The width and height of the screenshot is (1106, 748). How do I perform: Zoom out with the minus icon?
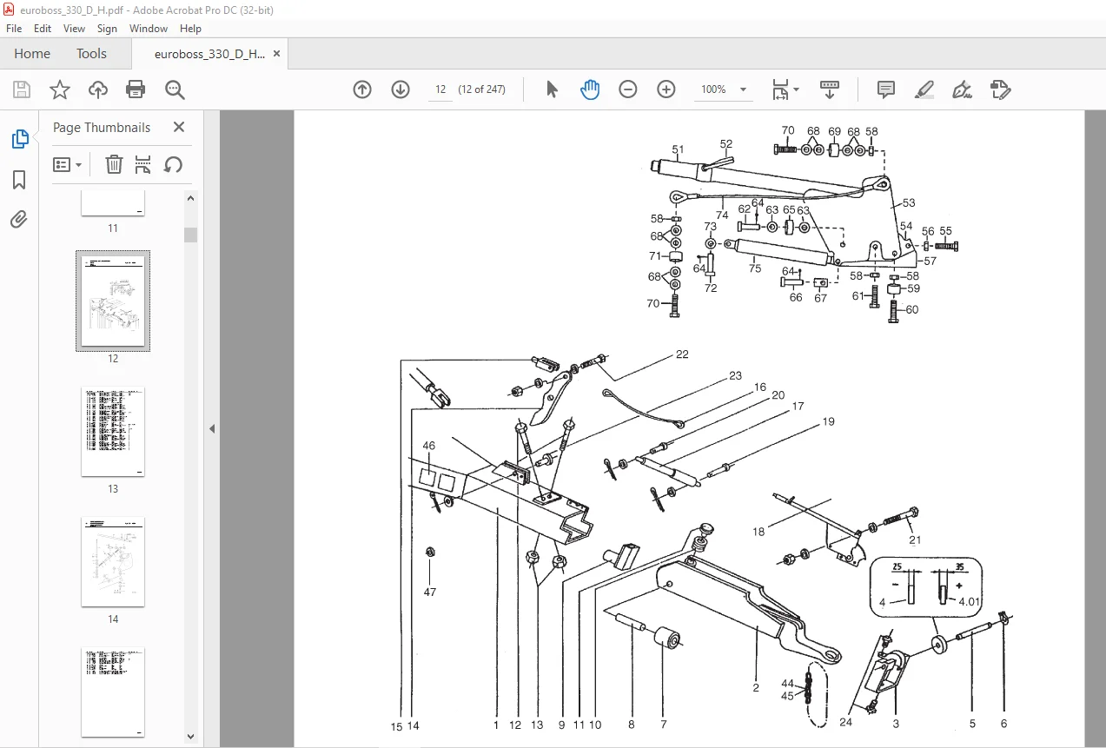(x=628, y=89)
